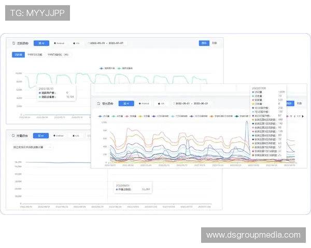The image size is (311, 248).
Task: Select iOS filter in the top 活跃趋势 panel
Action: [x=76, y=43]
